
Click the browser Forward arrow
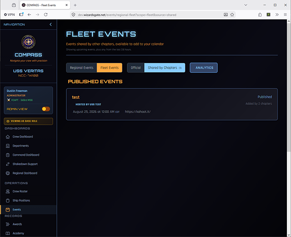(x=37, y=15)
